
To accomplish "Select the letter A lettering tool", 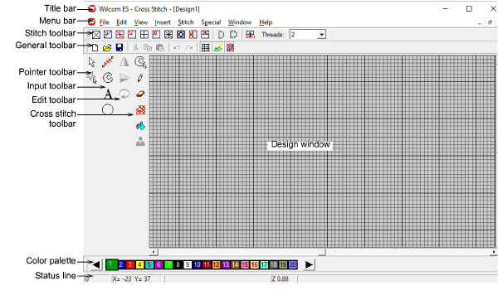I will point(108,94).
